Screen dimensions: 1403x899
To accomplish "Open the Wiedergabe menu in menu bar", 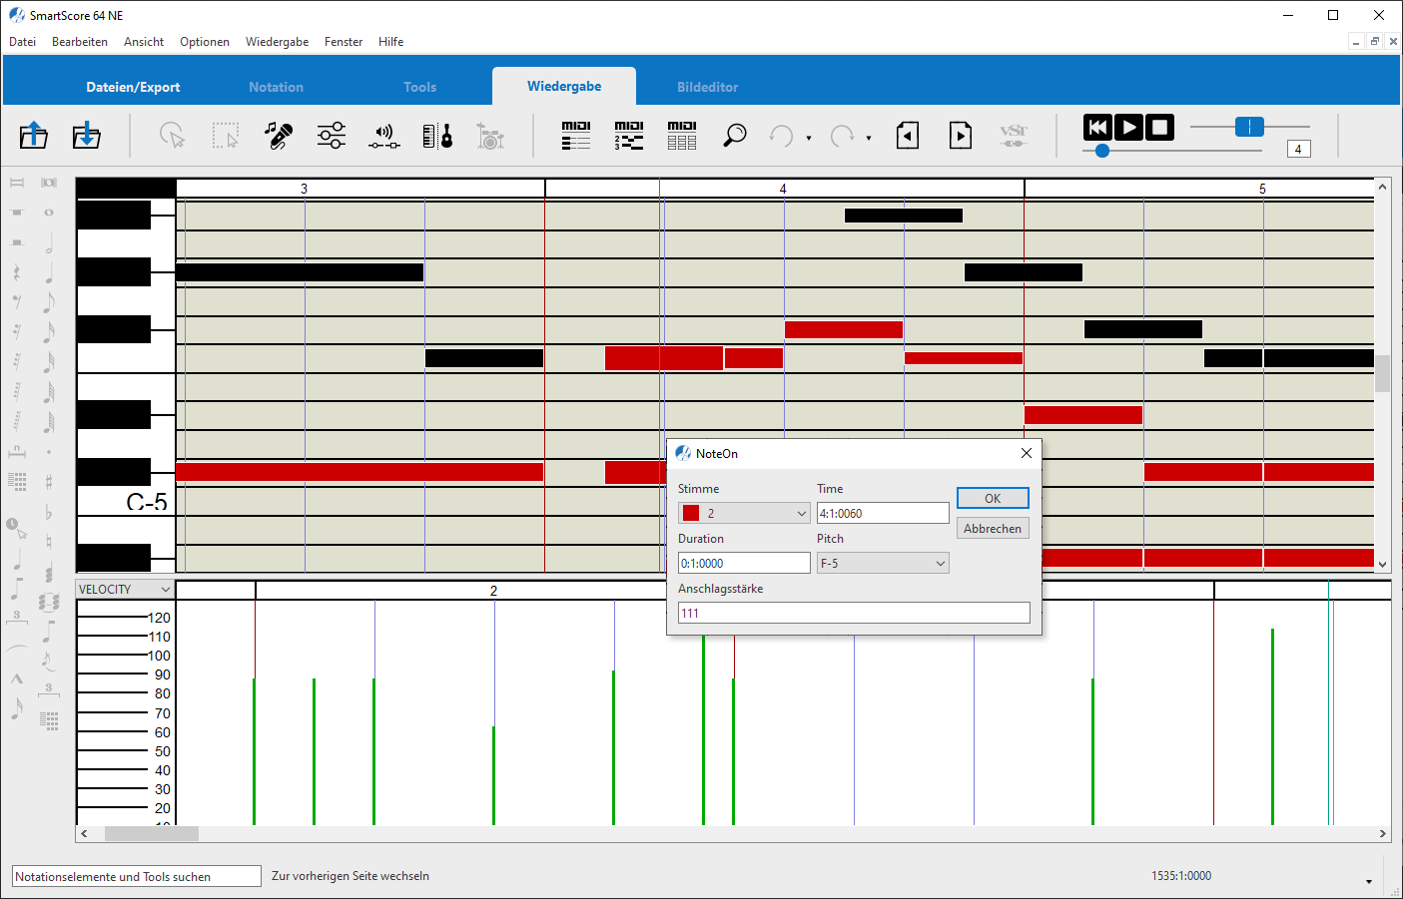I will point(277,42).
